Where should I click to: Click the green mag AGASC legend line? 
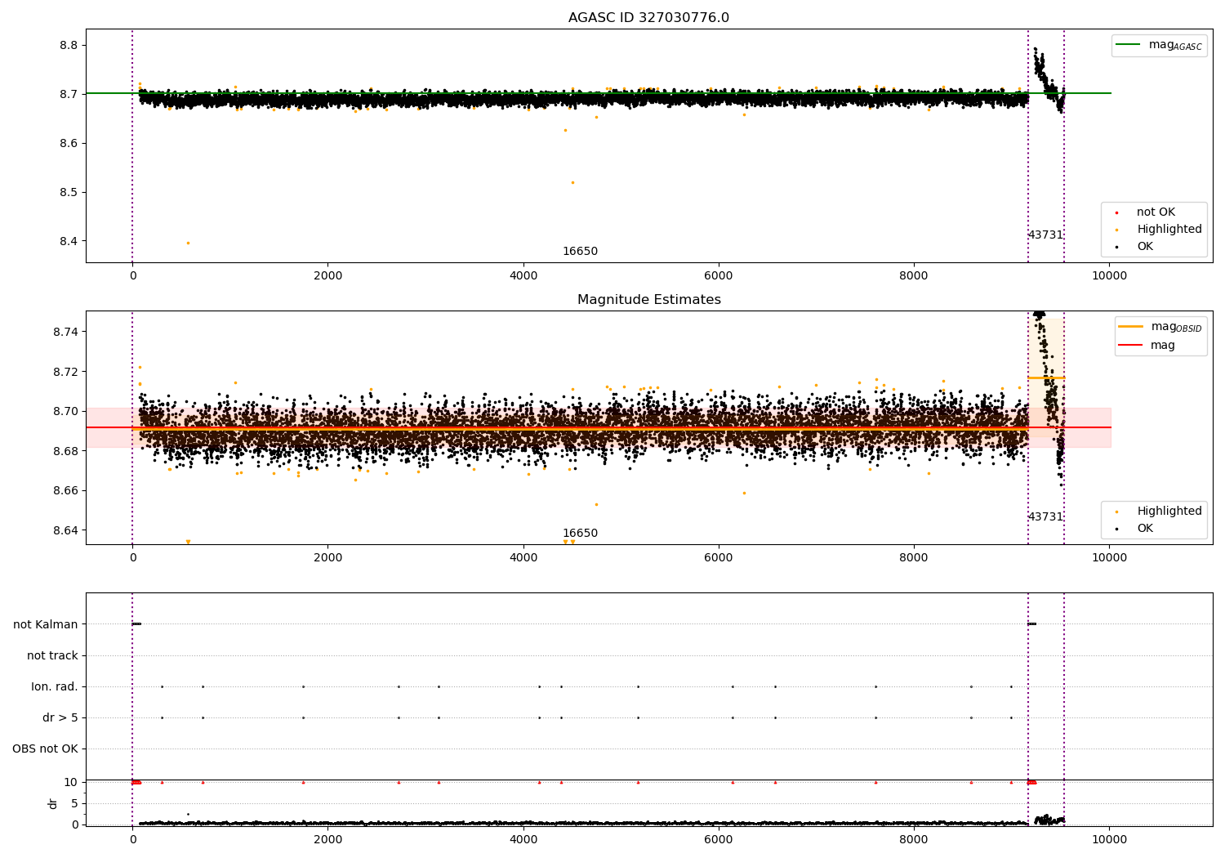[1129, 45]
